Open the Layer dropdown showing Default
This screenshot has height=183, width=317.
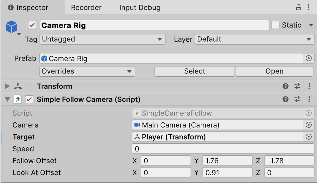point(254,39)
